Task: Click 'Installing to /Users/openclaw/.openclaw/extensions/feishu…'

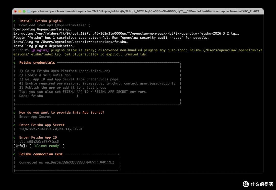Action: point(71,42)
